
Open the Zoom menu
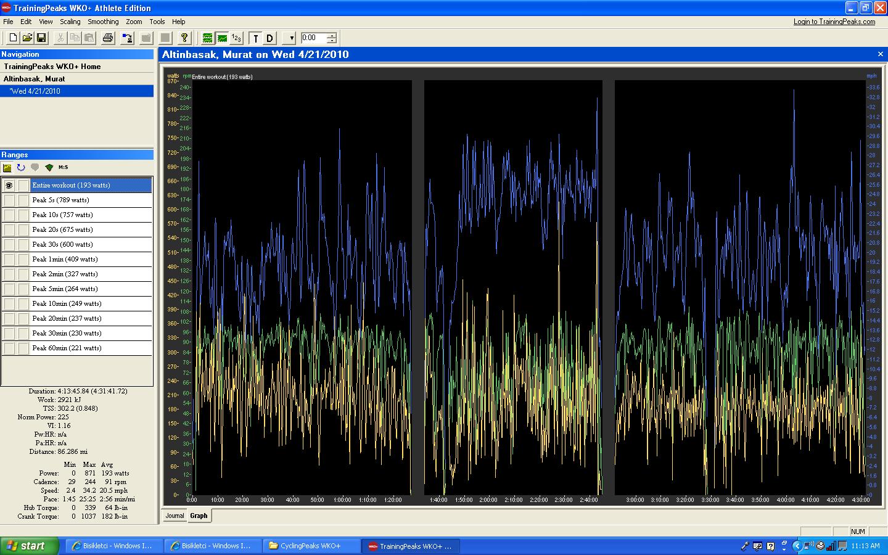[x=134, y=22]
